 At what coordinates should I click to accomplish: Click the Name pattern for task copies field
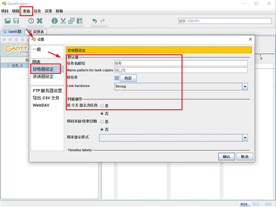pos(181,70)
